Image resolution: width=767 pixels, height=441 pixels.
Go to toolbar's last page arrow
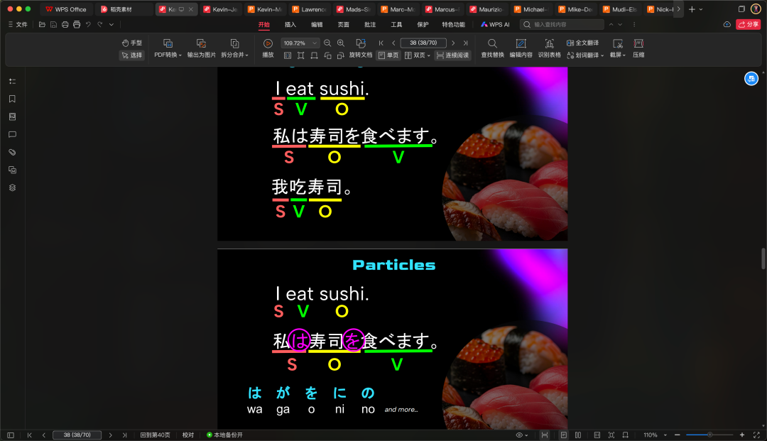point(465,43)
